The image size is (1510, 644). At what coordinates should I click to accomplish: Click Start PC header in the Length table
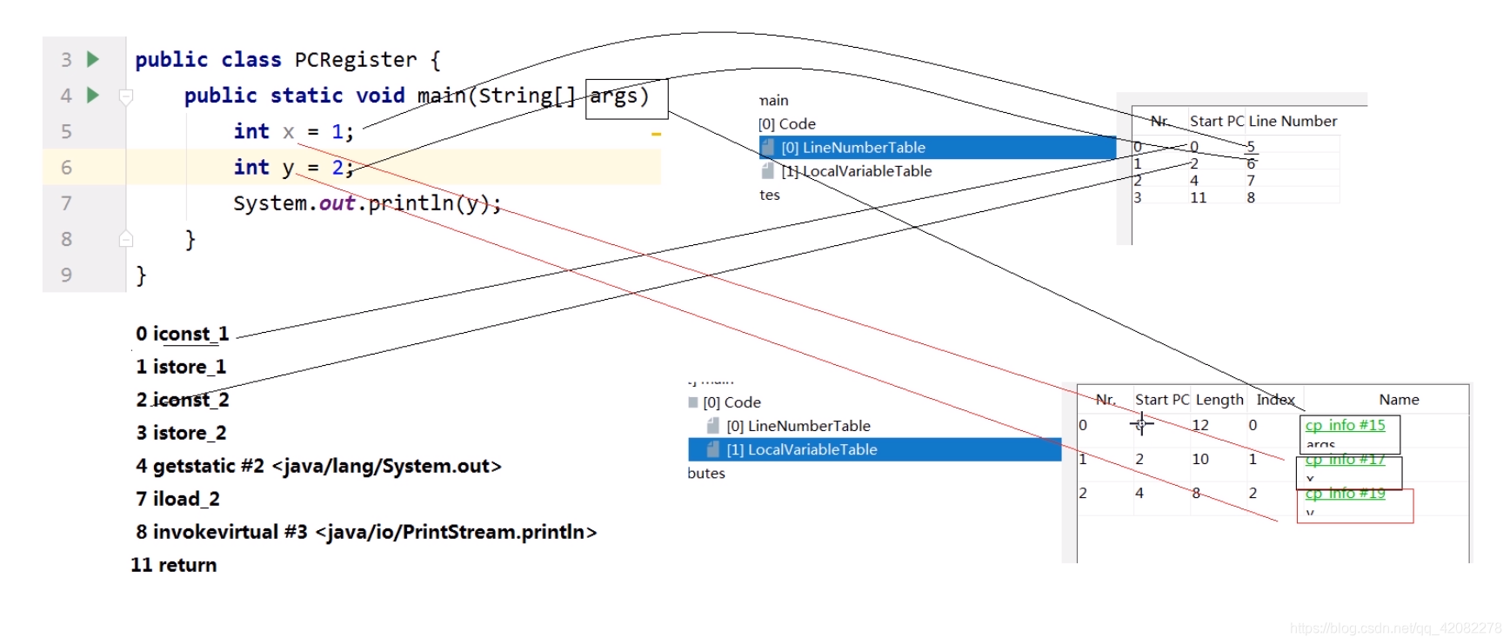point(1161,400)
